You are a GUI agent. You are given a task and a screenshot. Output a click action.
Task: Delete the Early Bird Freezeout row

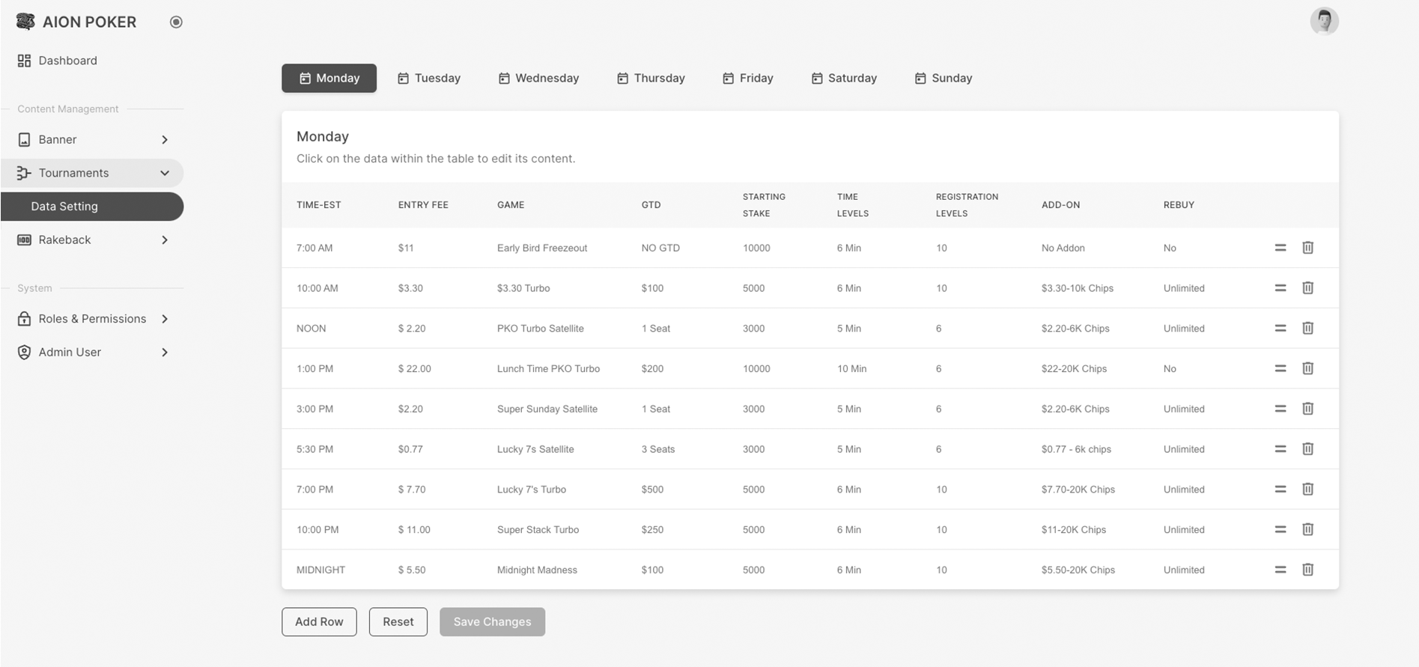(1307, 248)
